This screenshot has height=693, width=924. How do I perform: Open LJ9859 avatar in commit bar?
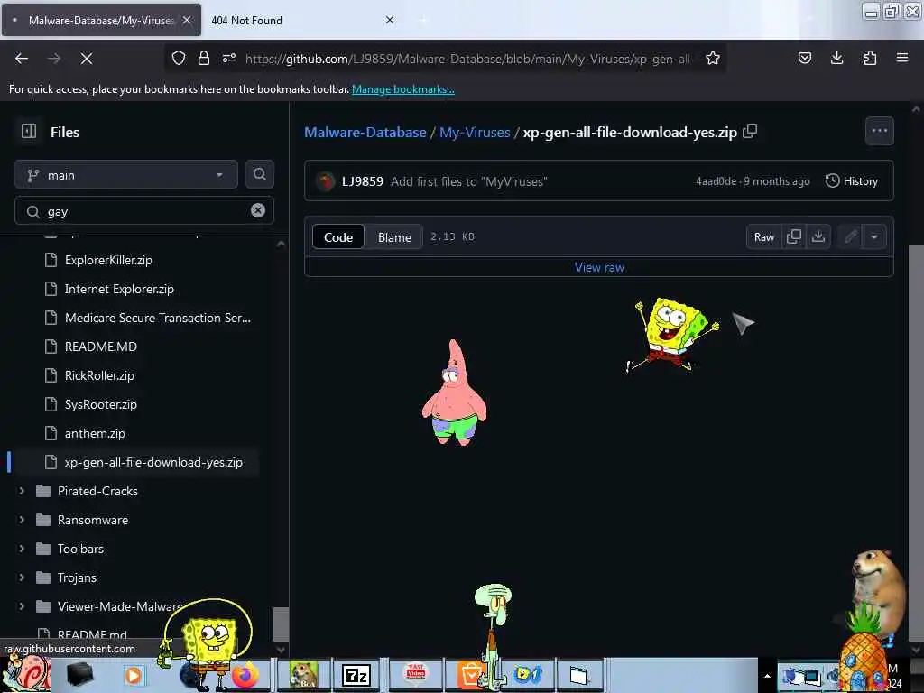click(325, 180)
